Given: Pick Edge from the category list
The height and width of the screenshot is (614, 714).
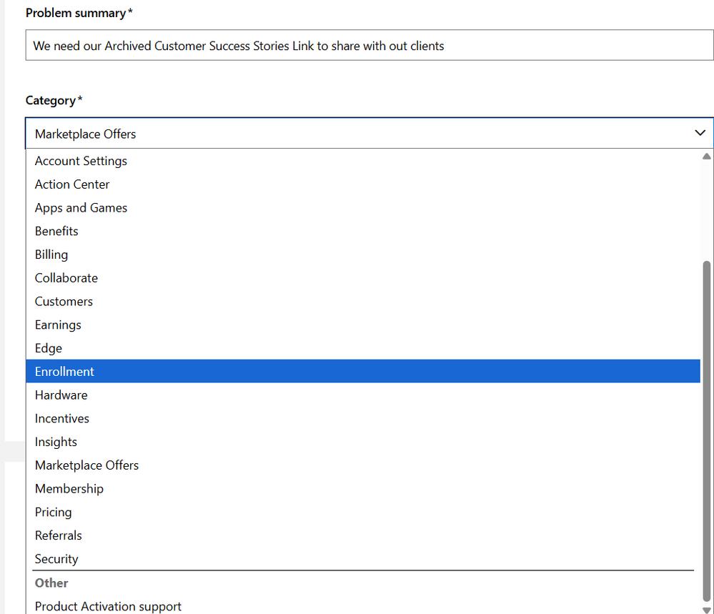Looking at the screenshot, I should 363,348.
